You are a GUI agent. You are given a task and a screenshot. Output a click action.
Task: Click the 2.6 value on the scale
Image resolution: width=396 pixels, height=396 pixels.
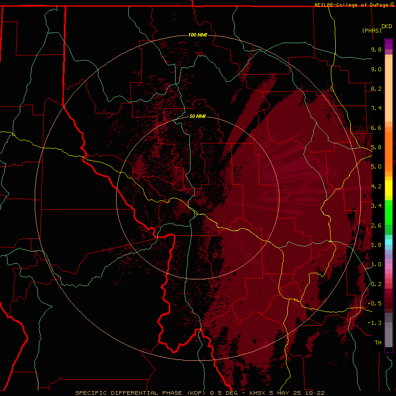[376, 226]
